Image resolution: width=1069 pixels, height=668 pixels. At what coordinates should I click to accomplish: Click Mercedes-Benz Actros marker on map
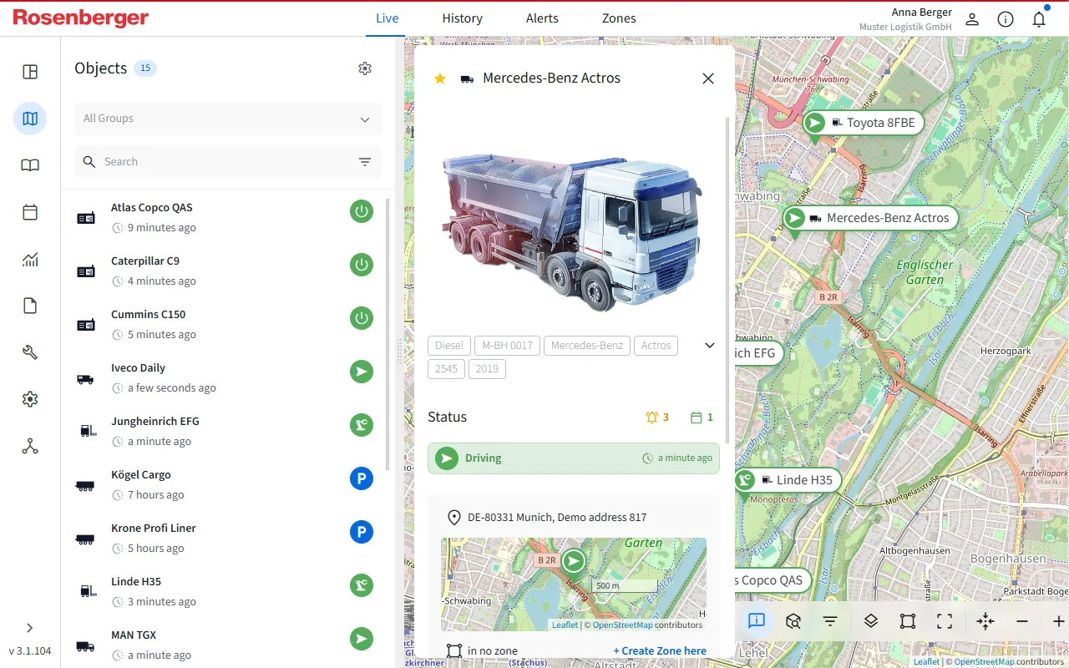pos(869,218)
